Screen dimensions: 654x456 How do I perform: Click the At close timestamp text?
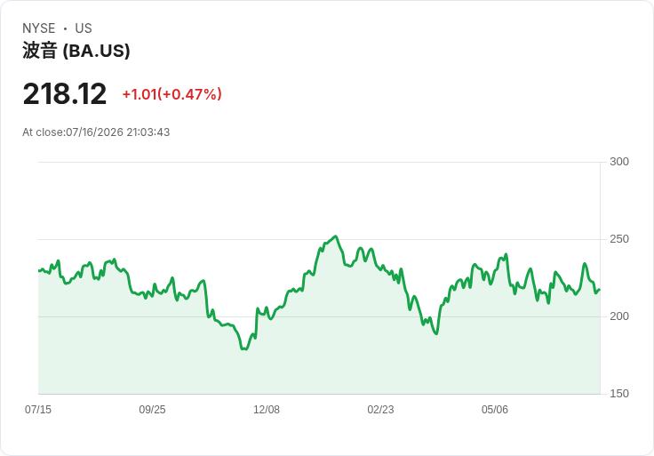pos(96,132)
